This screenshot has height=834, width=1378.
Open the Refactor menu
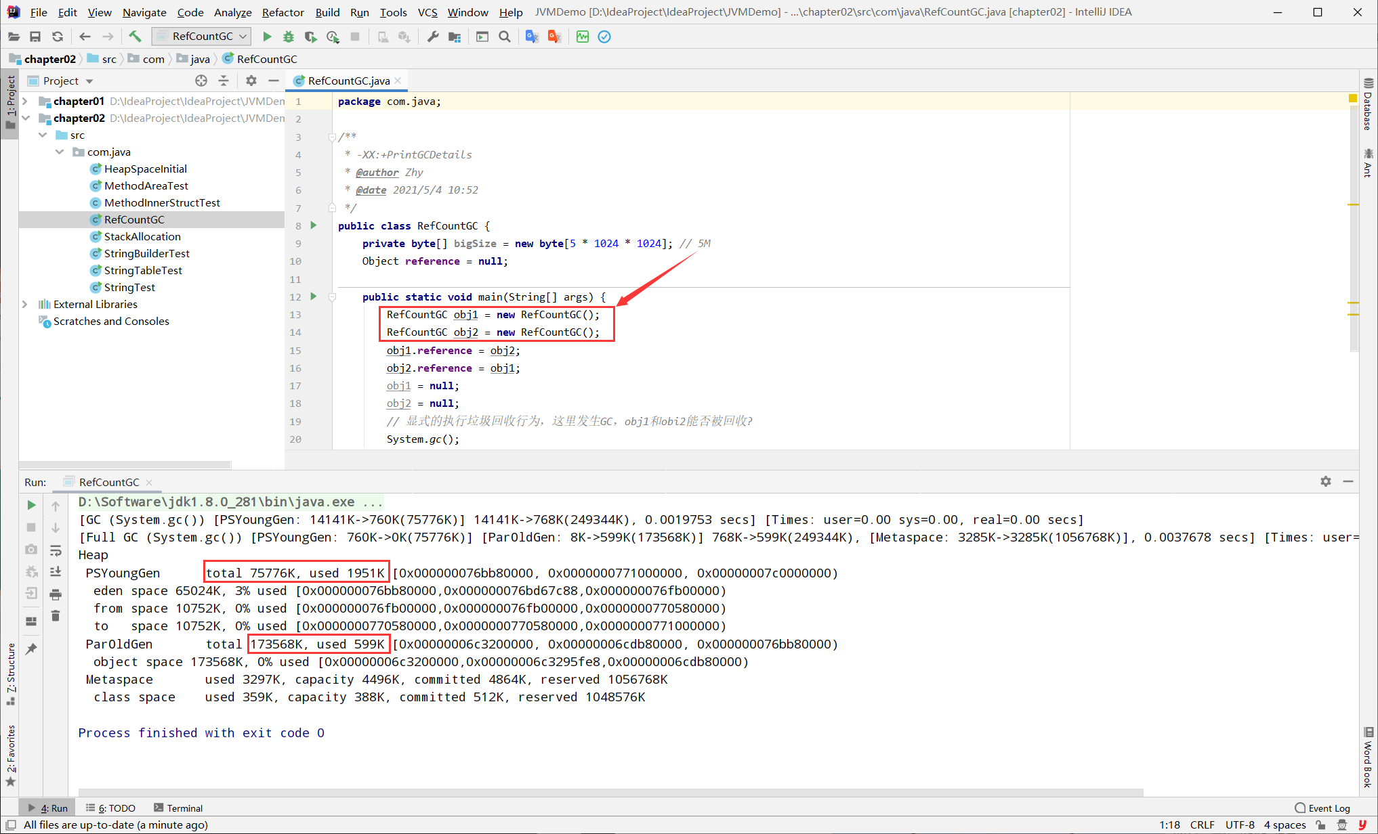pos(283,12)
